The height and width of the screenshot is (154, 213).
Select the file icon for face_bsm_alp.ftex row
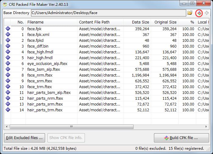coord(8,69)
